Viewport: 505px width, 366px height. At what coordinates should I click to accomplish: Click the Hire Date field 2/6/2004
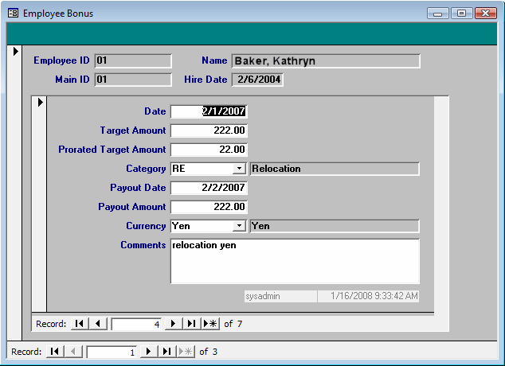pyautogui.click(x=257, y=80)
